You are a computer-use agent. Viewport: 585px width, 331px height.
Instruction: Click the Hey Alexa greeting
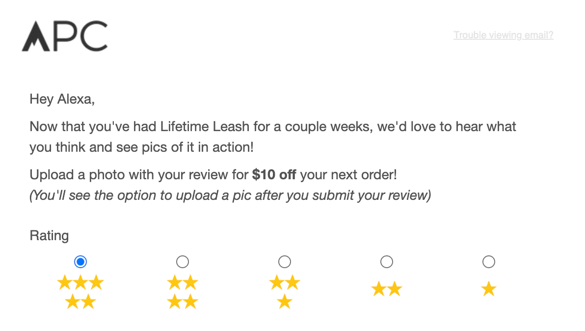(62, 99)
